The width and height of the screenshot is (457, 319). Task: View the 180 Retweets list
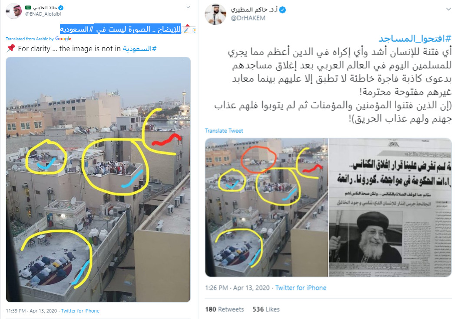pyautogui.click(x=225, y=309)
